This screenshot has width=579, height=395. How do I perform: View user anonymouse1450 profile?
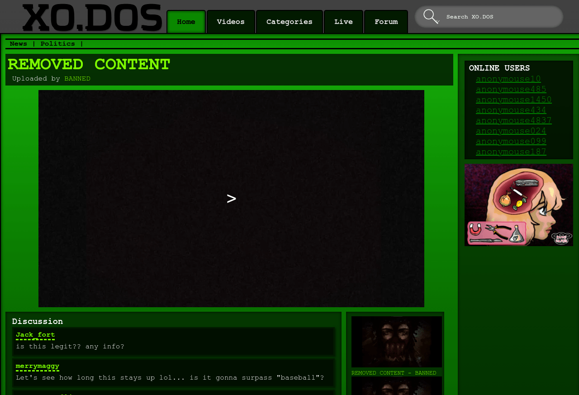point(513,100)
